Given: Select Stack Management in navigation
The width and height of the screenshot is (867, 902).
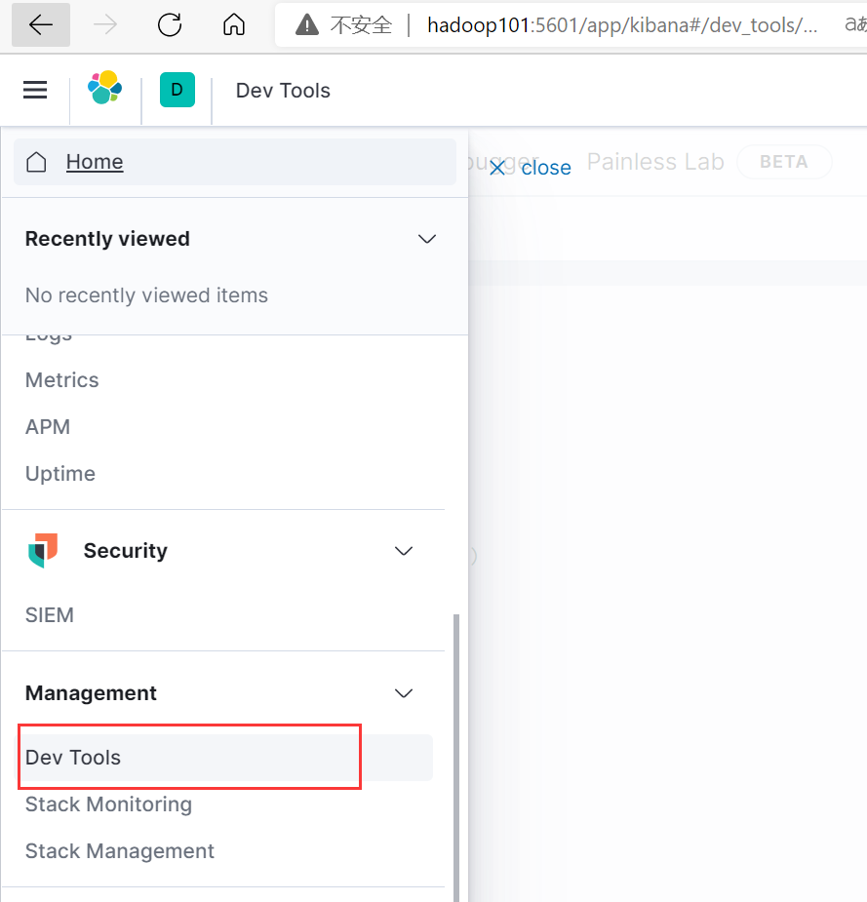Looking at the screenshot, I should [120, 851].
